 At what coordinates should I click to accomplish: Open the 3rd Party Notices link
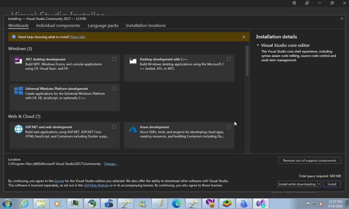[x=96, y=185]
